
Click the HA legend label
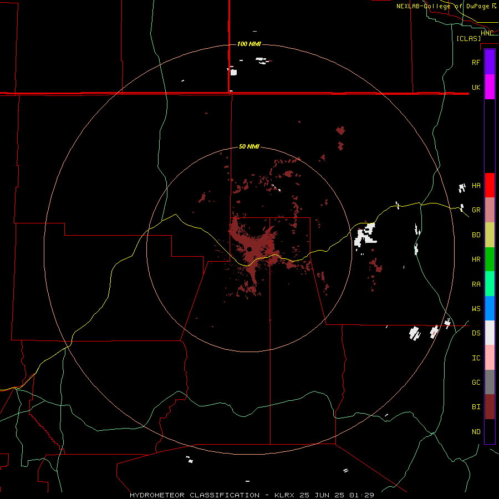coord(476,186)
